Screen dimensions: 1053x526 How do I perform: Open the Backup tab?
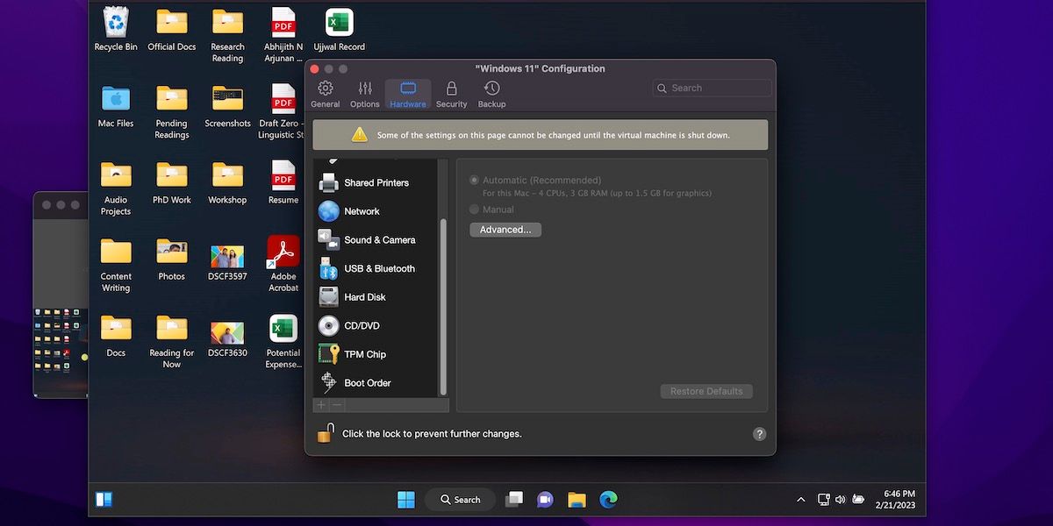(491, 95)
